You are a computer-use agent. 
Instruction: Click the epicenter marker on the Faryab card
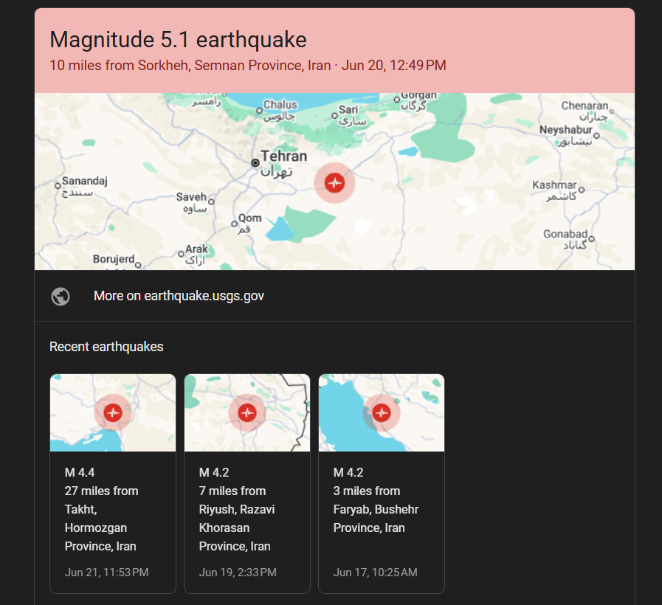tap(382, 412)
